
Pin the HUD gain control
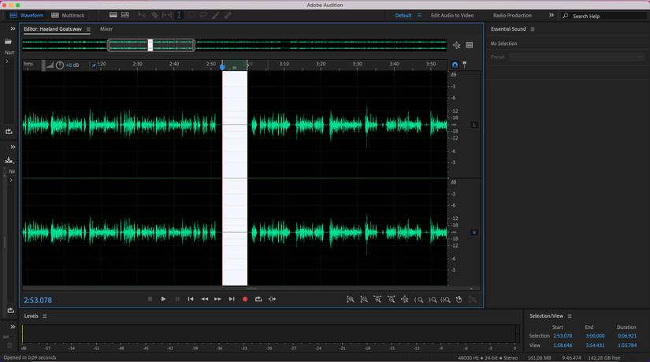click(94, 65)
